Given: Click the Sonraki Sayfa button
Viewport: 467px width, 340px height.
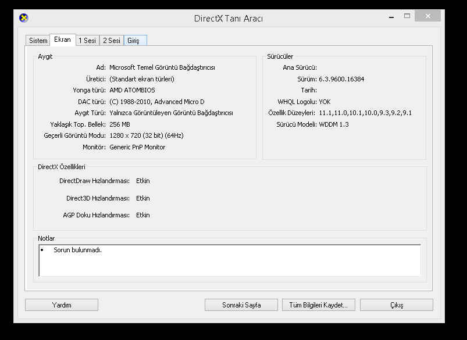Looking at the screenshot, I should coord(241,305).
